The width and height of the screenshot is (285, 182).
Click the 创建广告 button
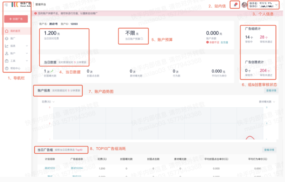pos(16,19)
